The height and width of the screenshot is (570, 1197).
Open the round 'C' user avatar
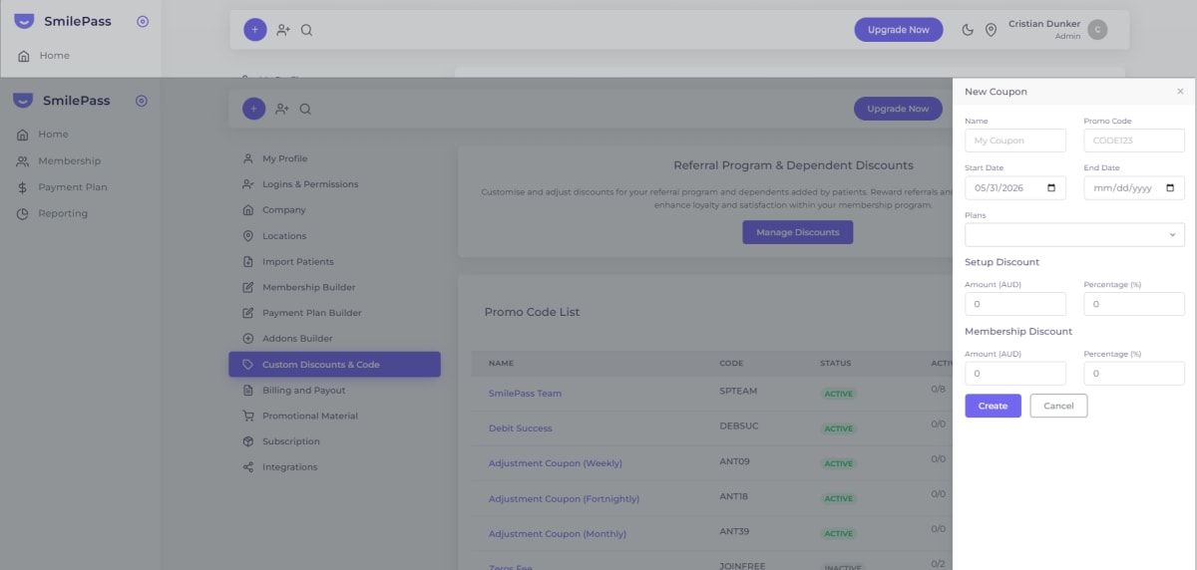point(1097,30)
